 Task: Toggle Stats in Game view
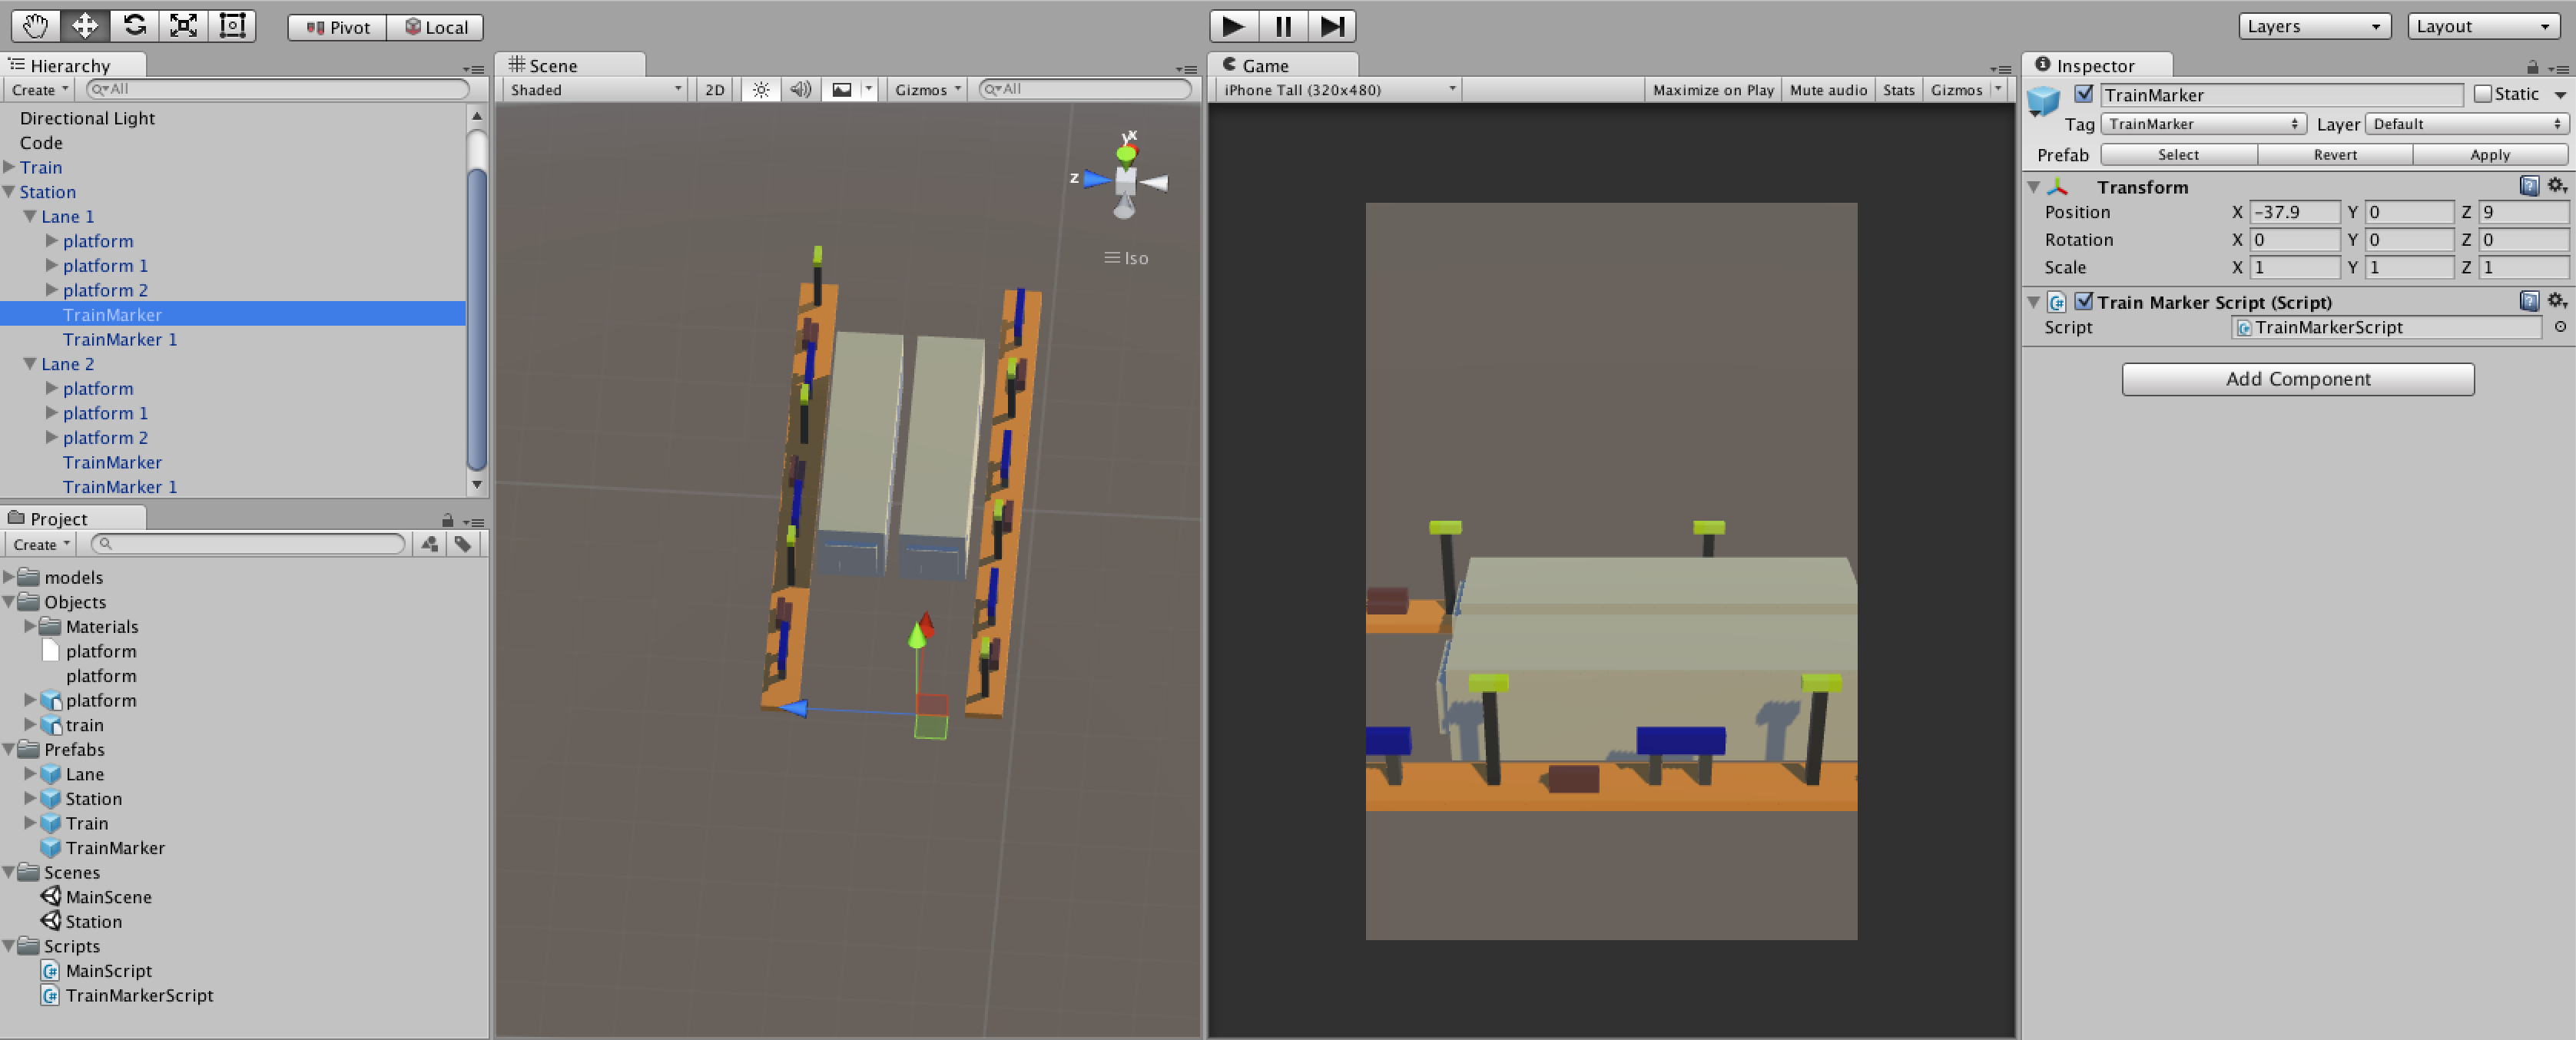(1898, 90)
